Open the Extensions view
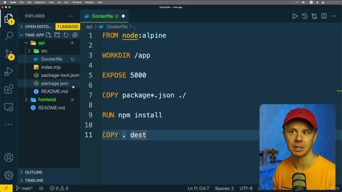This screenshot has height=192, width=342. point(9,89)
